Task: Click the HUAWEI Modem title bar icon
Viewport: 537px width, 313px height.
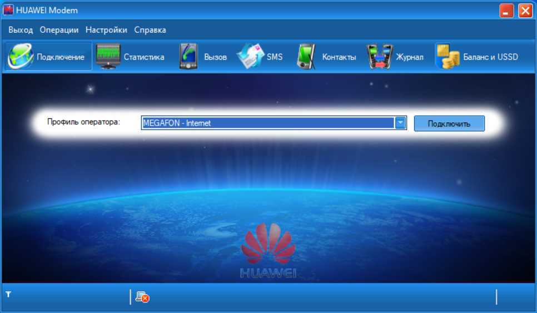Action: (8, 10)
